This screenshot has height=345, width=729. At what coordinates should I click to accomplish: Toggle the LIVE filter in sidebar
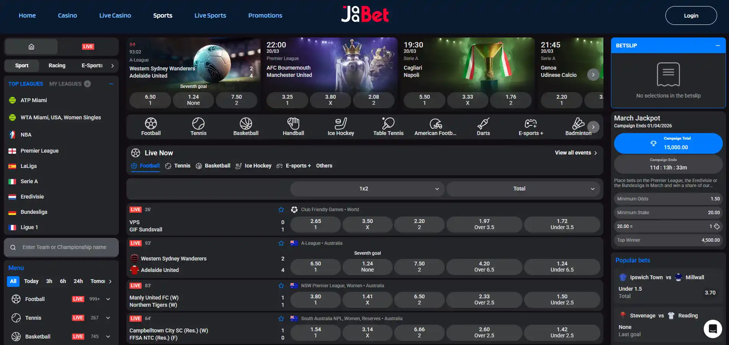(x=88, y=47)
